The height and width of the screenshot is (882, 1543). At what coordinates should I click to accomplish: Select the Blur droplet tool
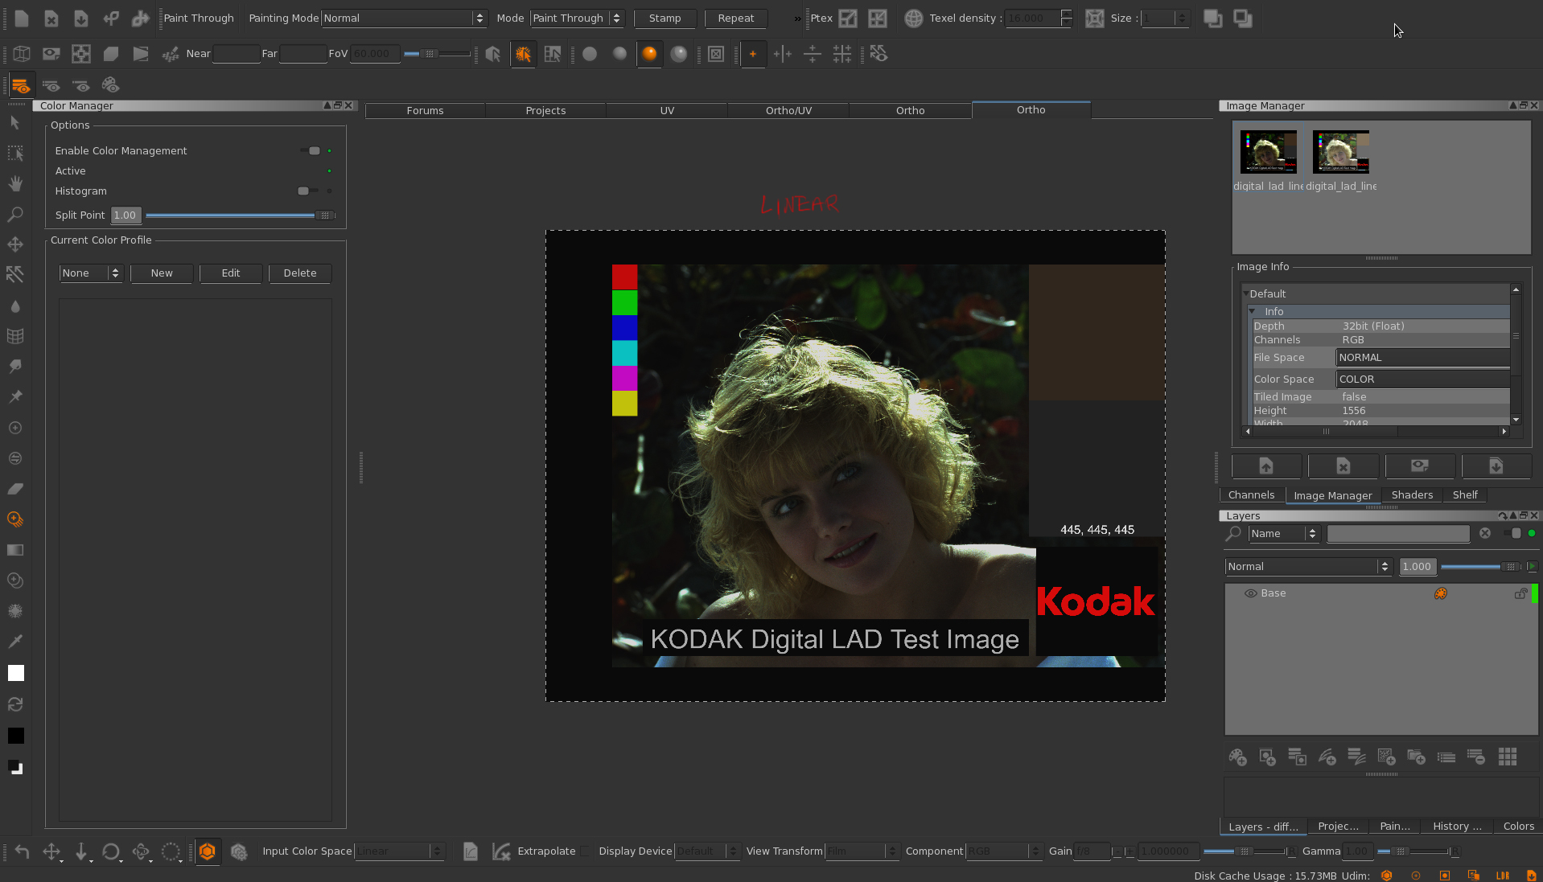pos(15,306)
